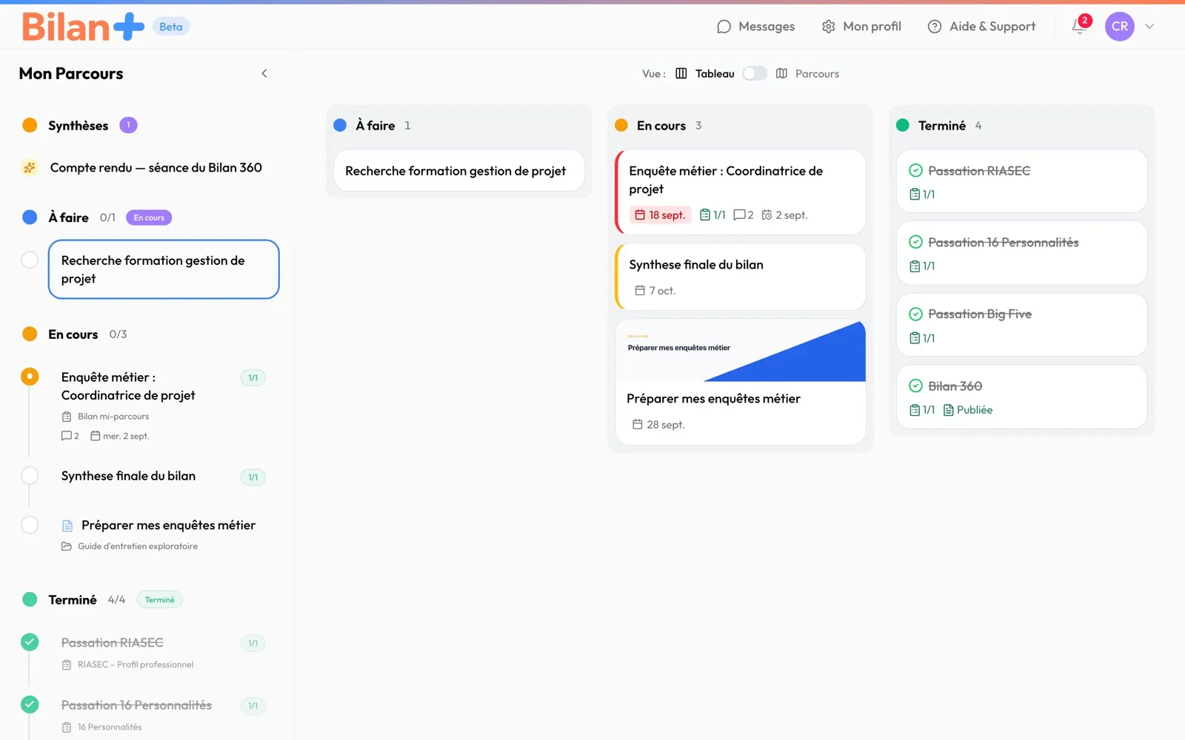Click the Mon profil gear icon
Screen dimensions: 1185x740
[828, 27]
